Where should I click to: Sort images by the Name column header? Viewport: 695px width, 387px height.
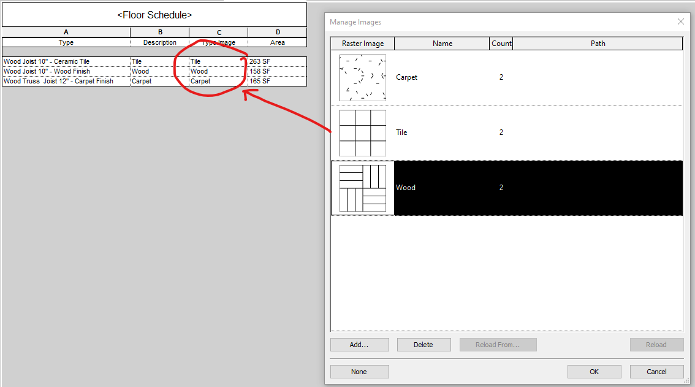point(441,44)
